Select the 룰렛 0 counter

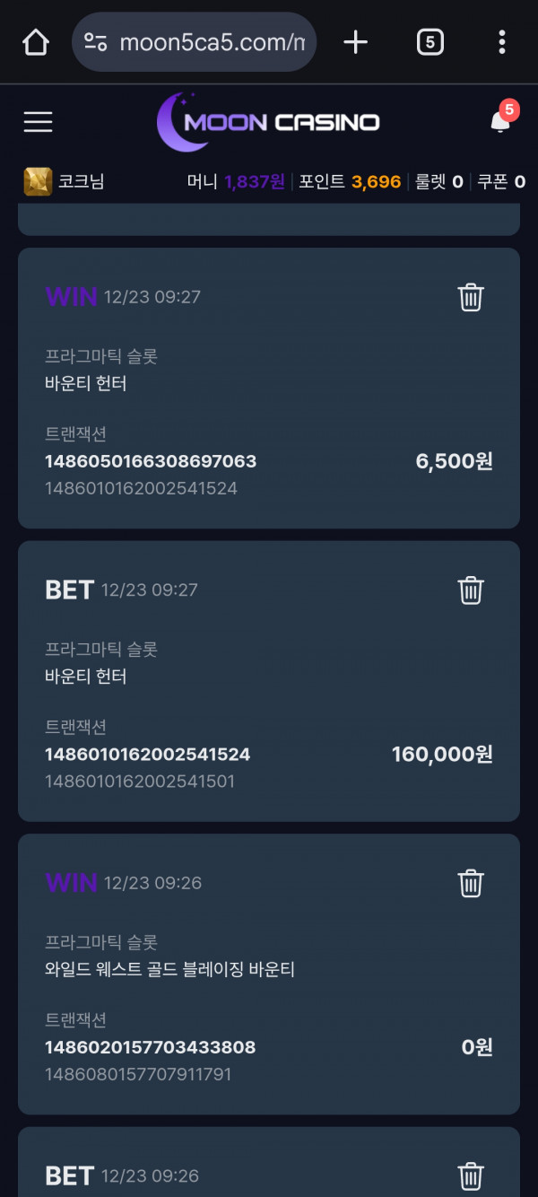coord(438,180)
